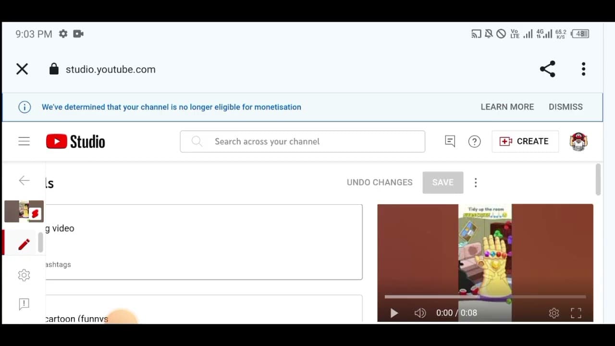Open the three-dot options menu beside SAVE
This screenshot has width=615, height=346.
pyautogui.click(x=476, y=183)
